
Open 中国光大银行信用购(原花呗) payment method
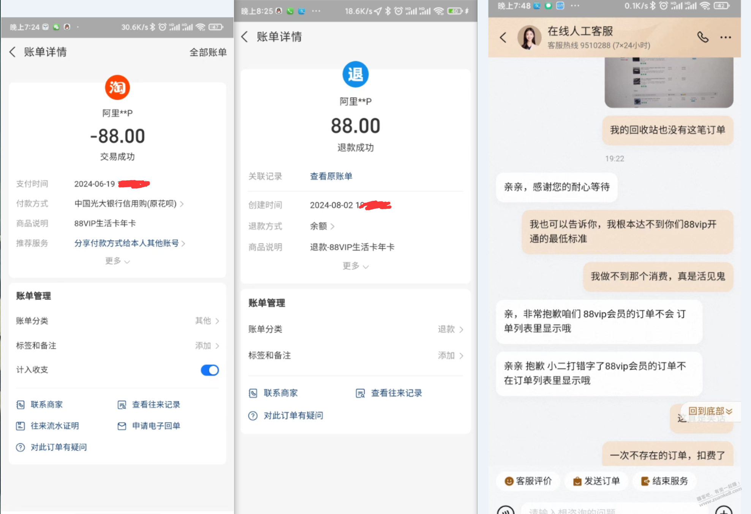click(129, 203)
